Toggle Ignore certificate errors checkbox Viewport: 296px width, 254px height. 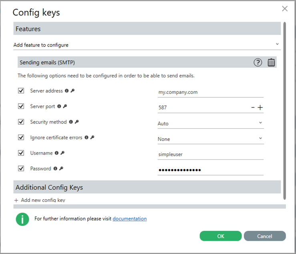pyautogui.click(x=21, y=137)
